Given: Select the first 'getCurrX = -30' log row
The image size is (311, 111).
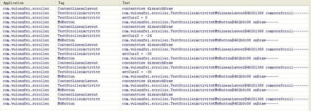Looking at the screenshot, I should (x=155, y=54).
